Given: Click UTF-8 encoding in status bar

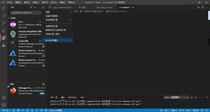Looking at the screenshot, I should pos(182,110).
